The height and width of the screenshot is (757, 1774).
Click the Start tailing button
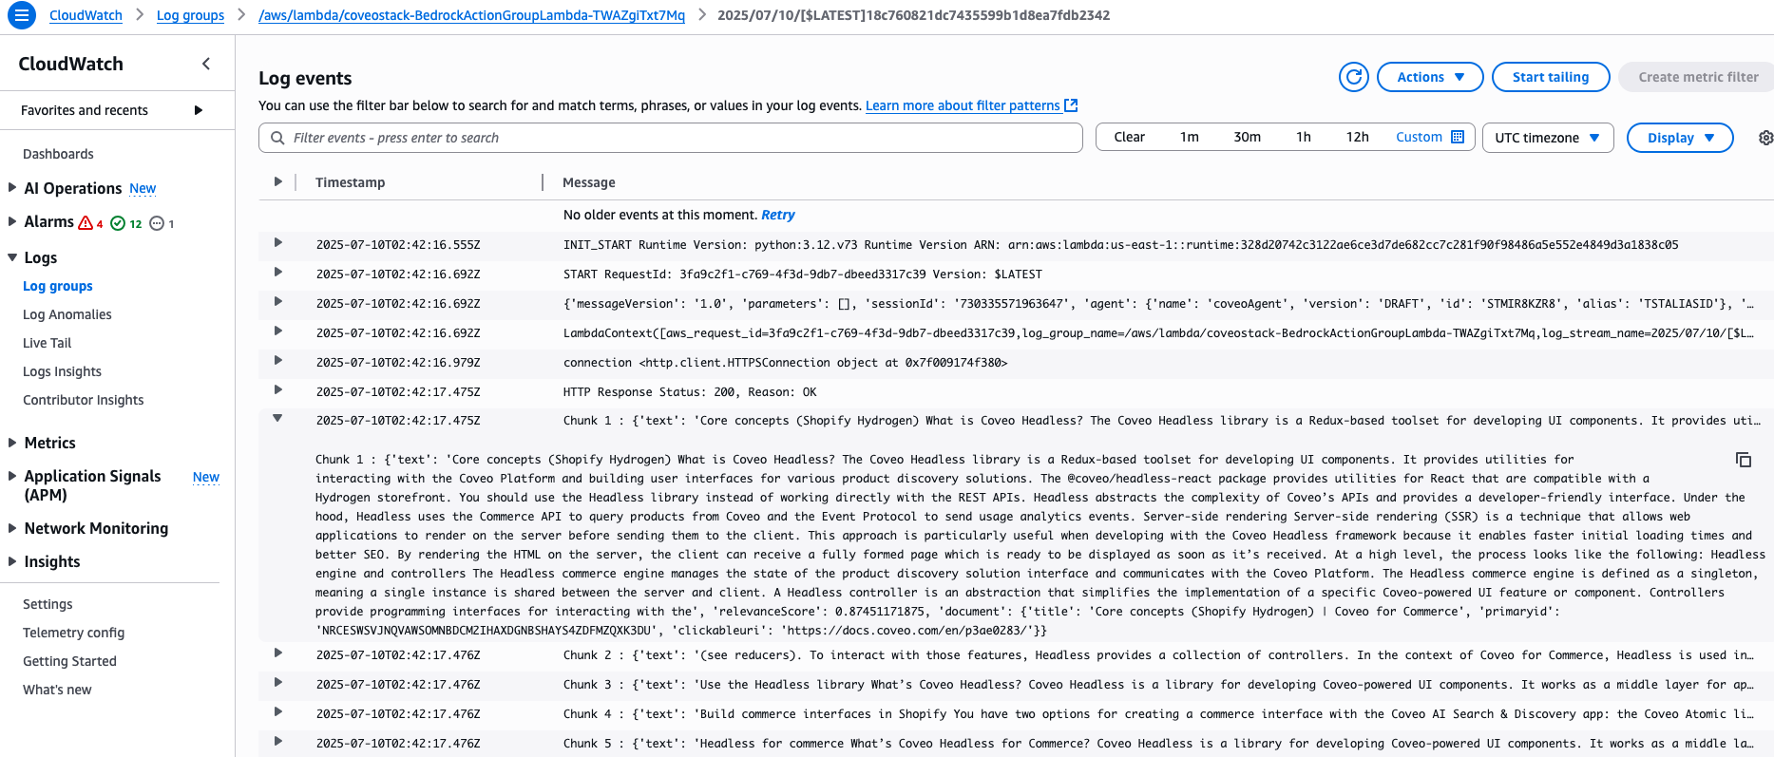1551,77
